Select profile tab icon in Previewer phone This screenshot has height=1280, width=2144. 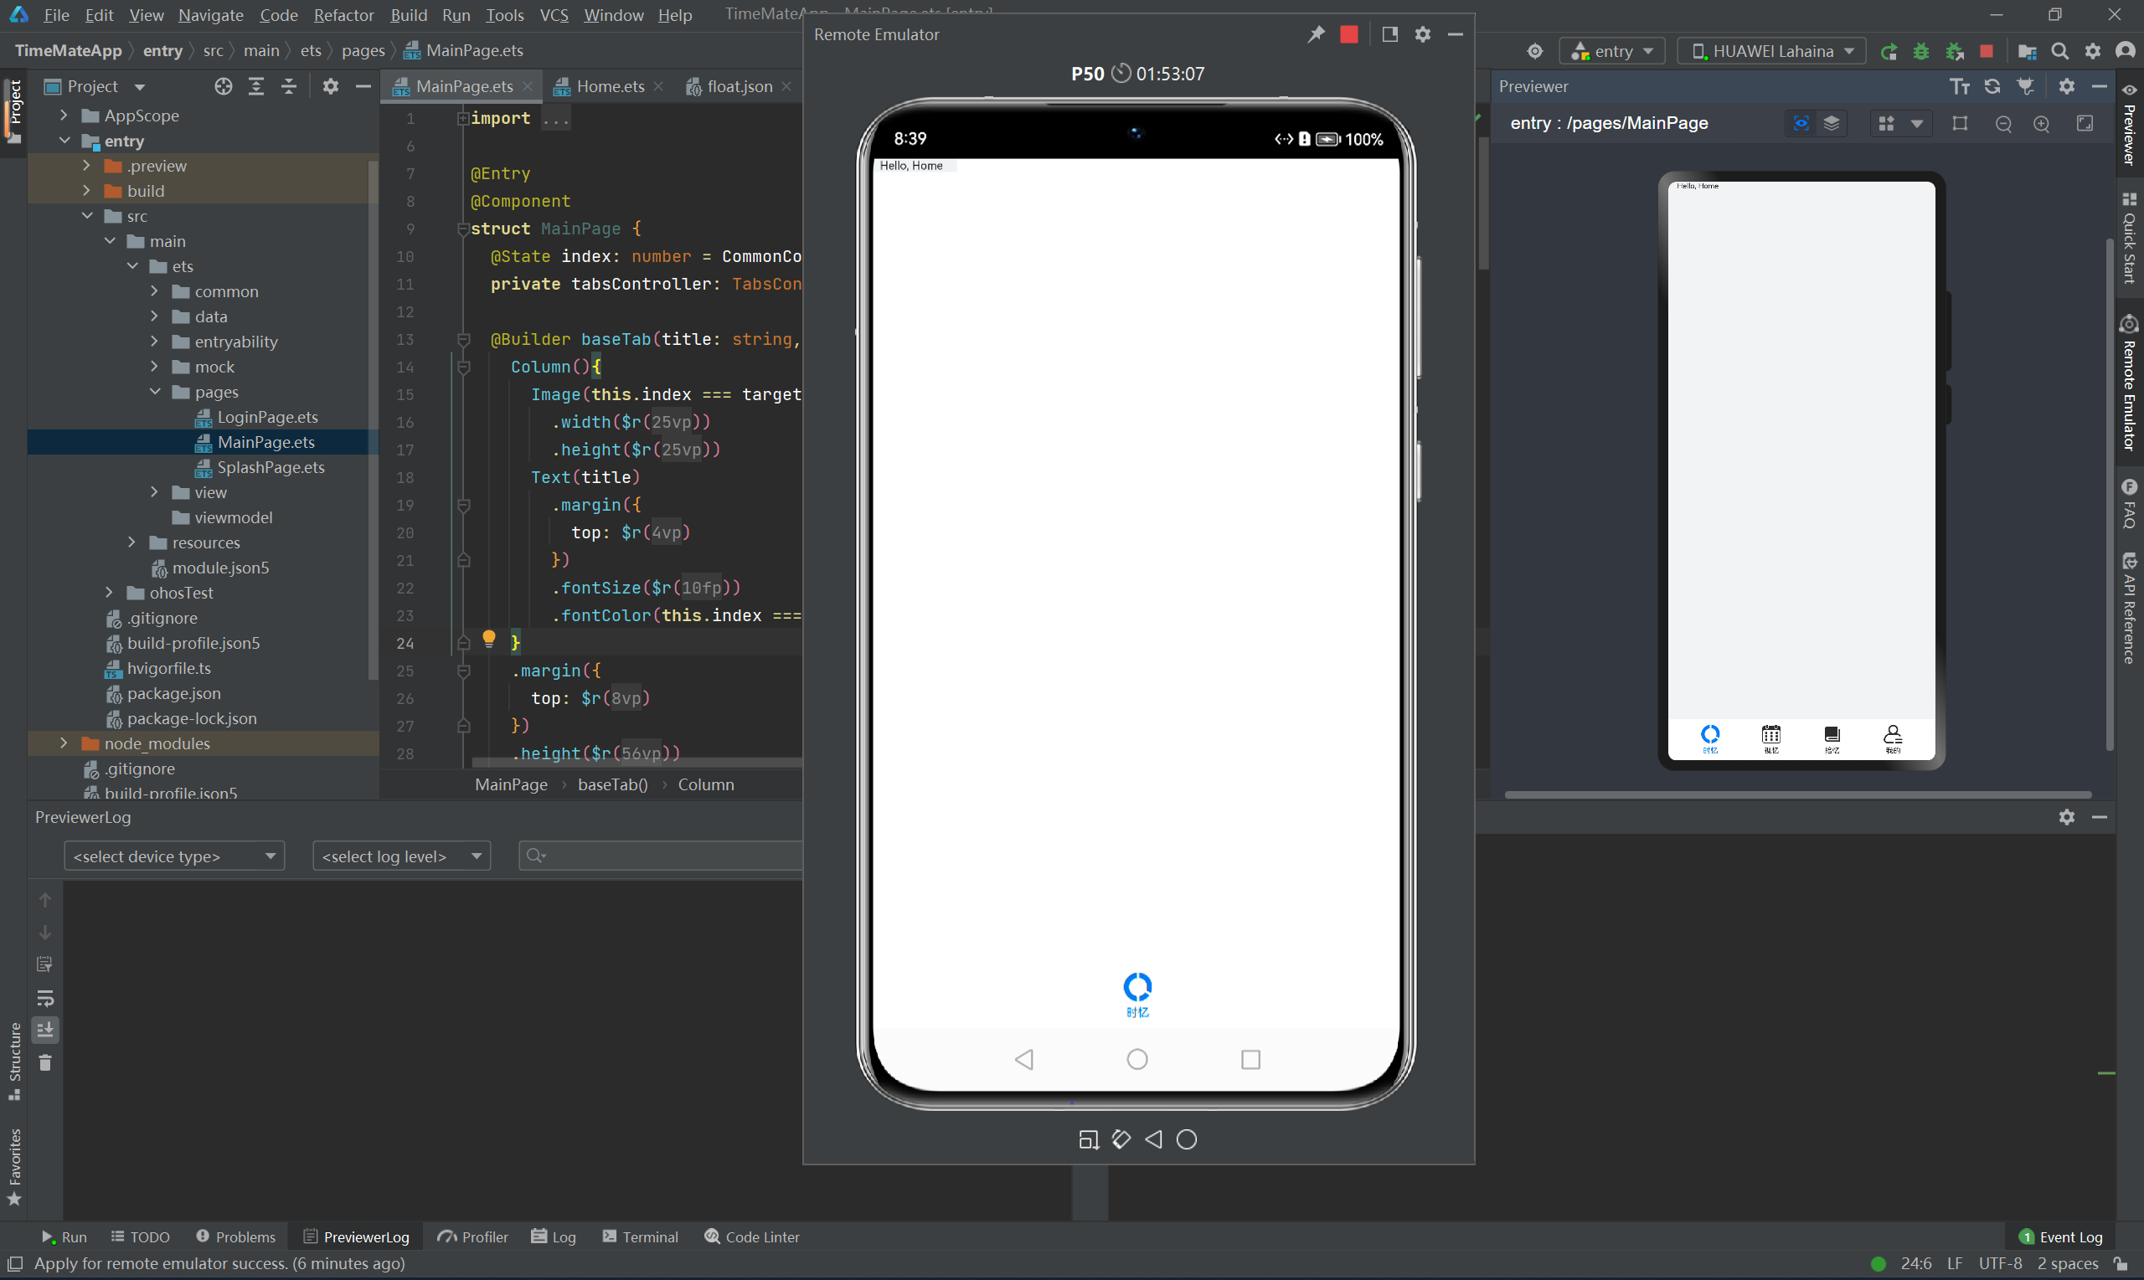coord(1892,738)
